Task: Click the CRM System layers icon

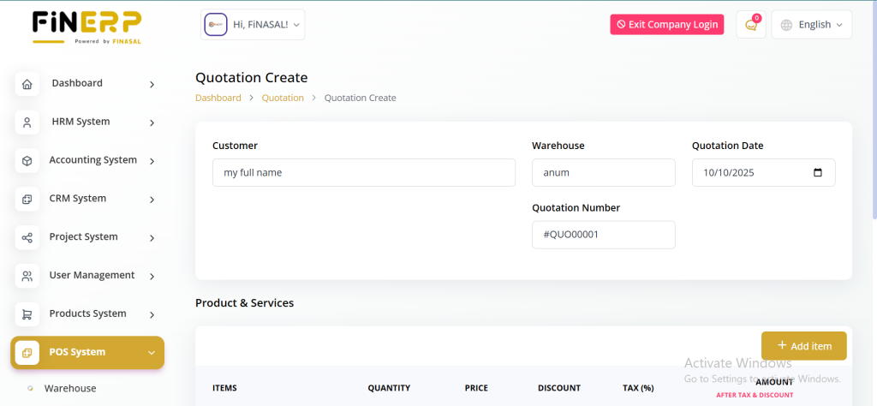Action: pyautogui.click(x=27, y=200)
